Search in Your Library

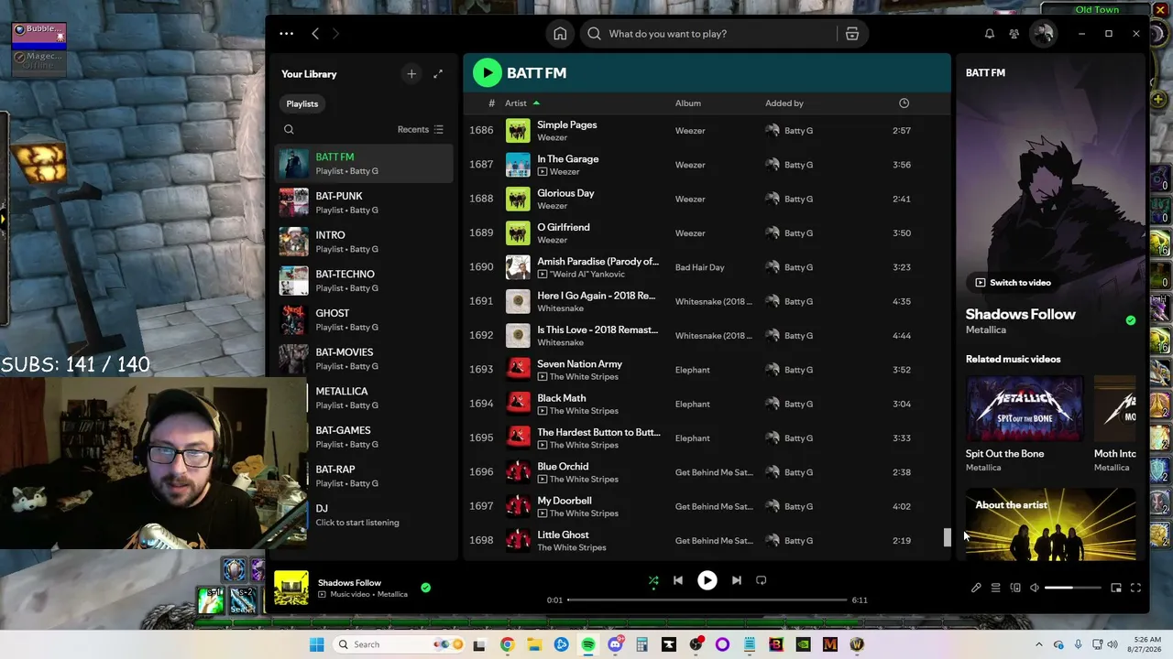(x=289, y=130)
